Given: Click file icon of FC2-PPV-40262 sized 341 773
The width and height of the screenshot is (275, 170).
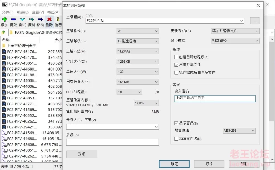Looking at the screenshot, I should tap(4, 121).
